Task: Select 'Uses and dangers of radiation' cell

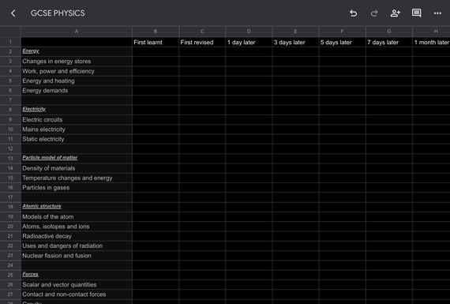Action: coord(77,246)
